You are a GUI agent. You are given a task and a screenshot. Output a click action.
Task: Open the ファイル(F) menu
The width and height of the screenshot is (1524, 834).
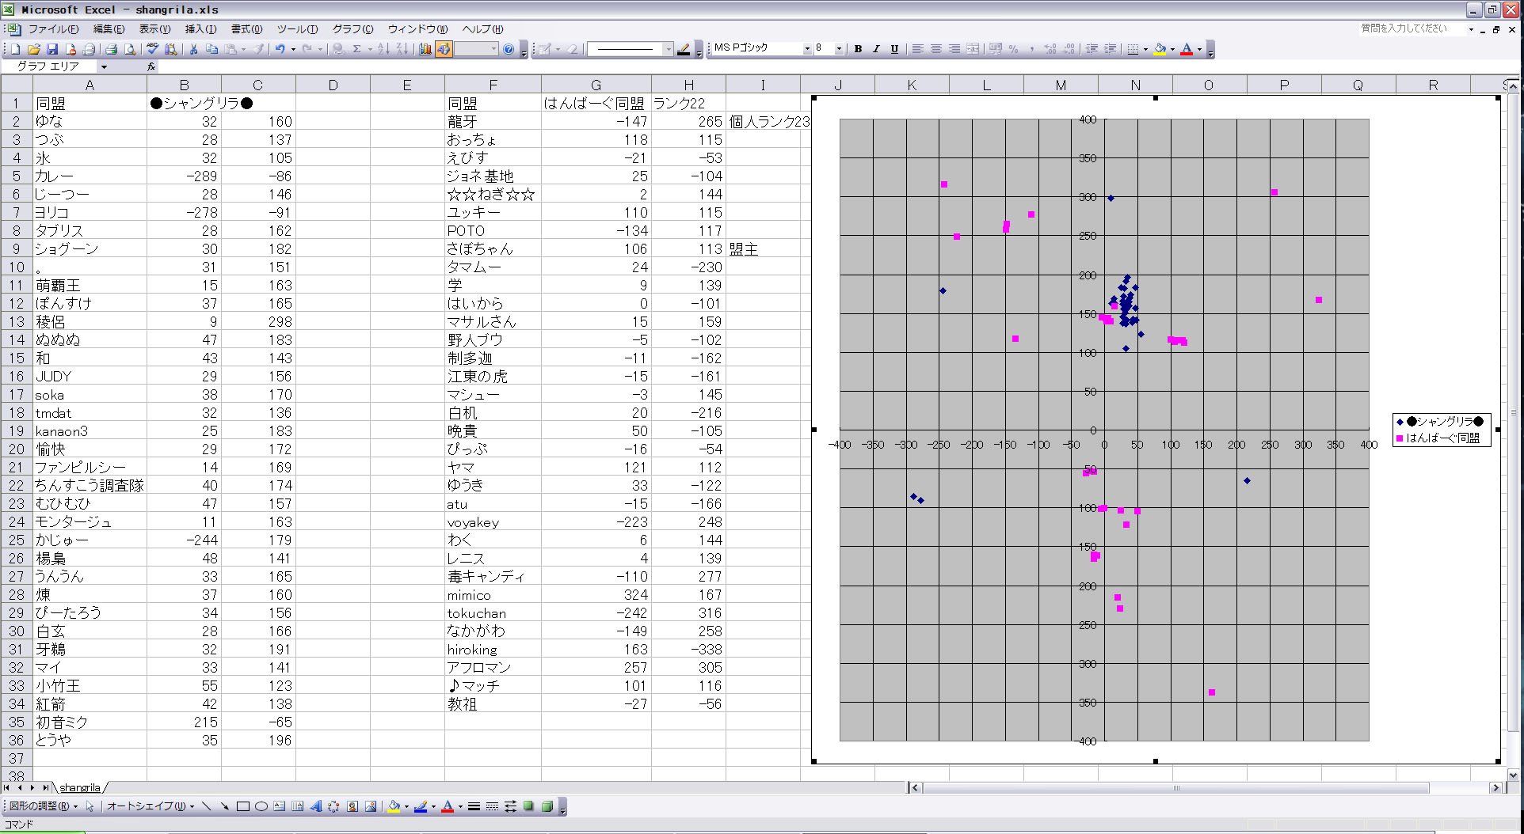click(53, 29)
